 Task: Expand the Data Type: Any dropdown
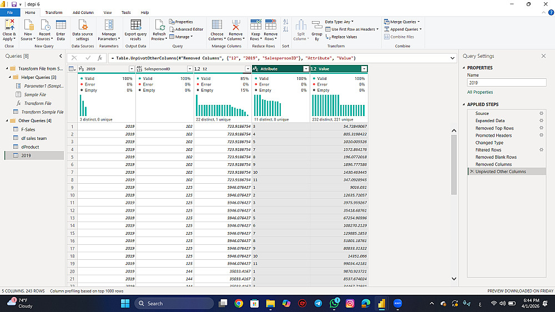[x=339, y=22]
